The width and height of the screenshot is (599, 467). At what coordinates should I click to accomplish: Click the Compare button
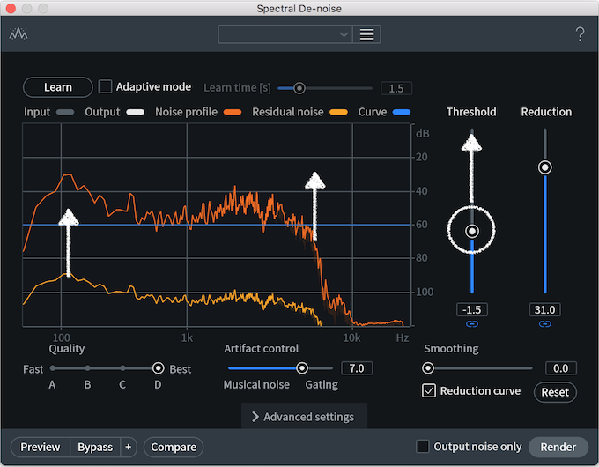point(174,447)
